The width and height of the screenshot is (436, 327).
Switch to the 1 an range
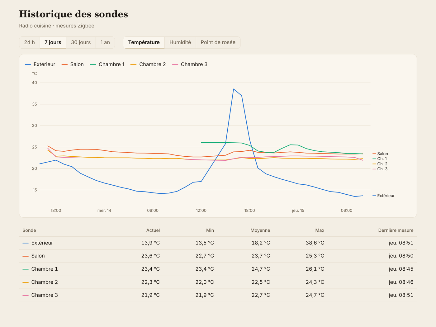[x=105, y=42]
